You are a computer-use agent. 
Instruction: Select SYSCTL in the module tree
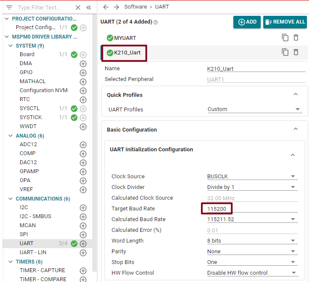tap(29, 108)
